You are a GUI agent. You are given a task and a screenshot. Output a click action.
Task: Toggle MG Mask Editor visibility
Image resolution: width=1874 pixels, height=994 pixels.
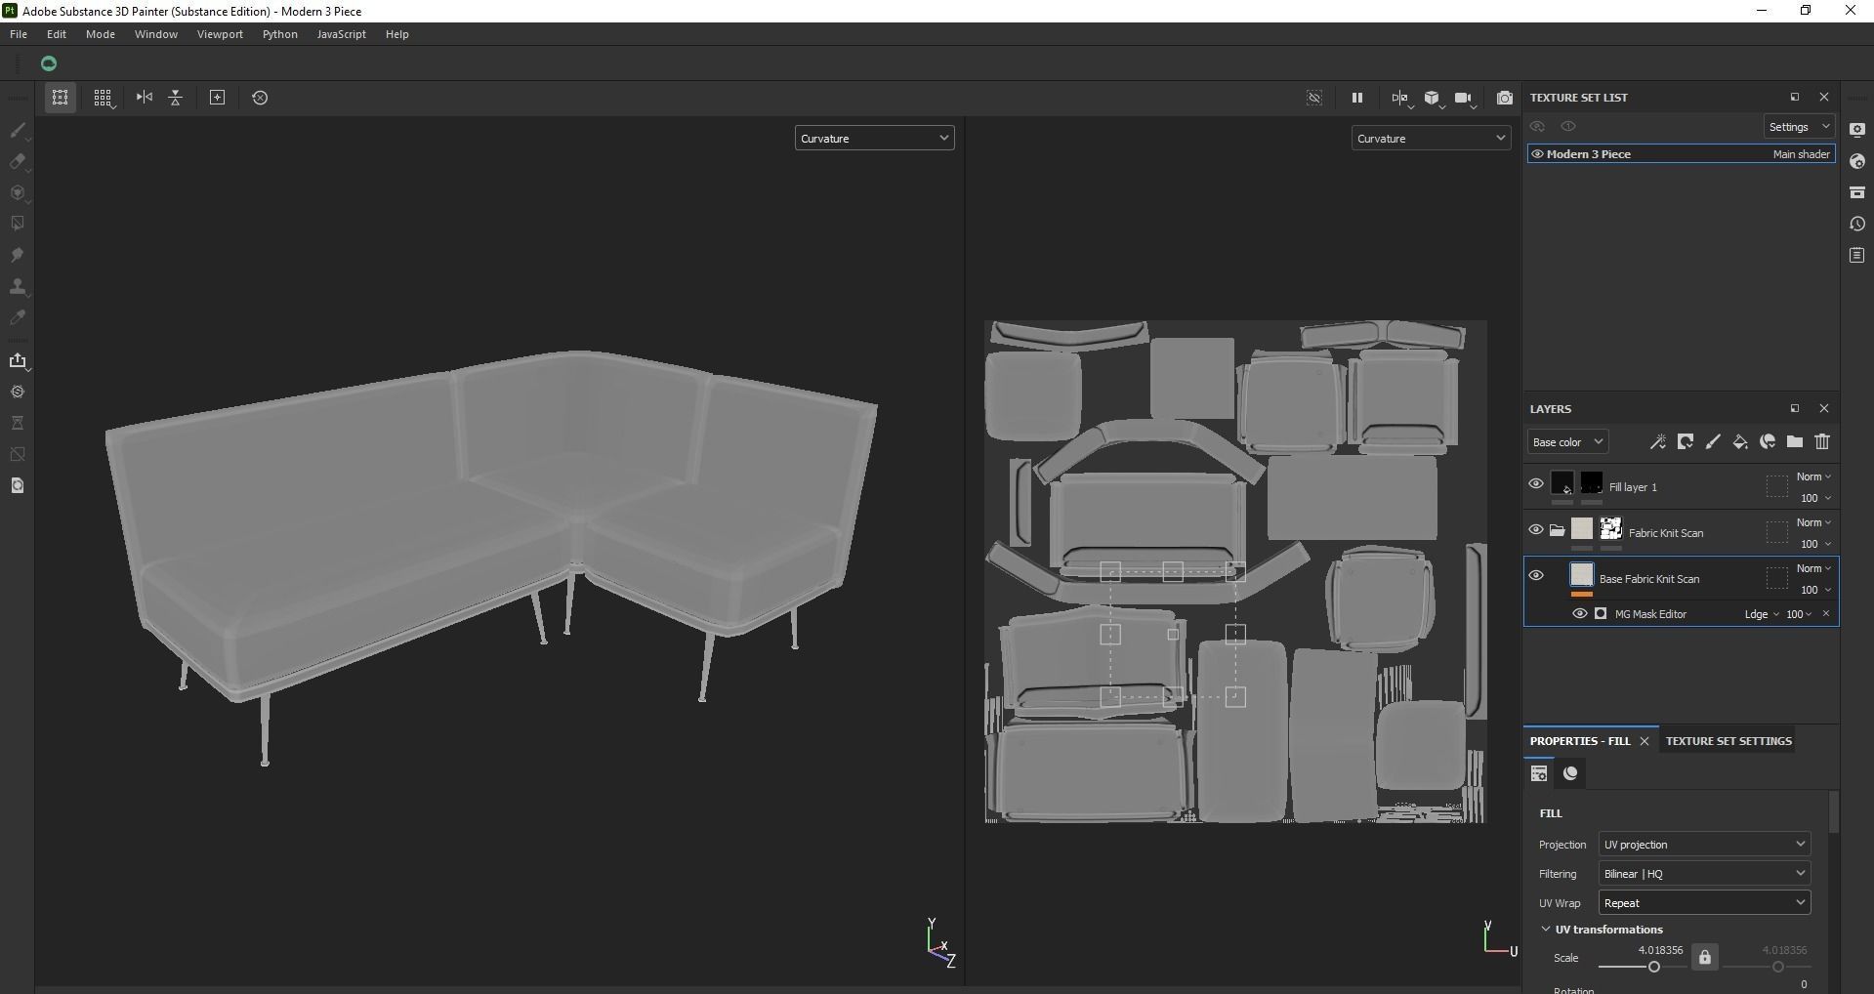tap(1579, 614)
